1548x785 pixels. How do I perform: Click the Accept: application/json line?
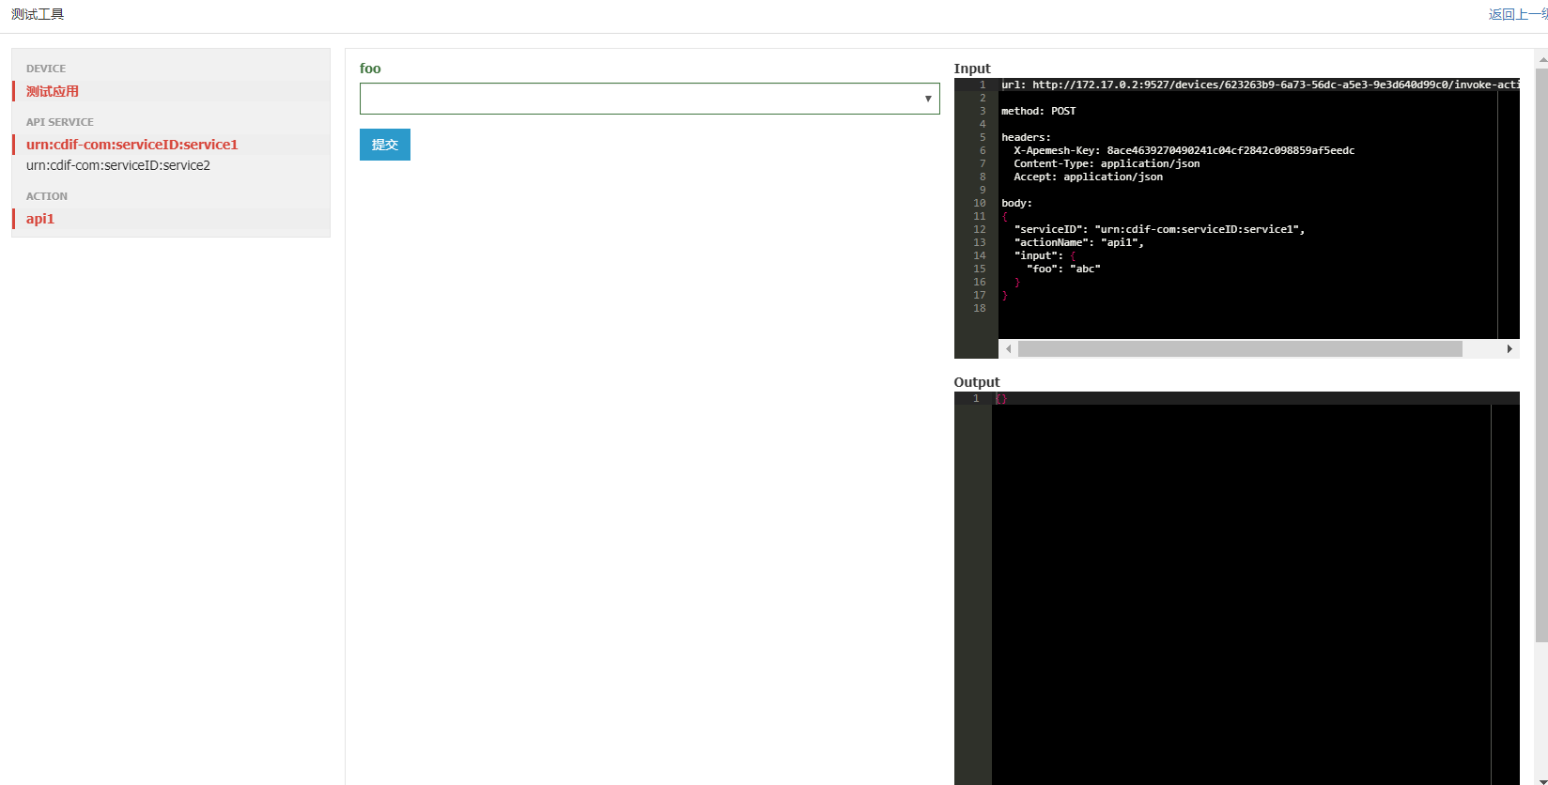point(1088,177)
